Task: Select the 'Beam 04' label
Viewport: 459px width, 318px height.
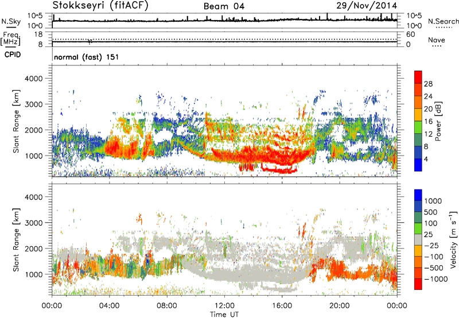Action: tap(224, 6)
